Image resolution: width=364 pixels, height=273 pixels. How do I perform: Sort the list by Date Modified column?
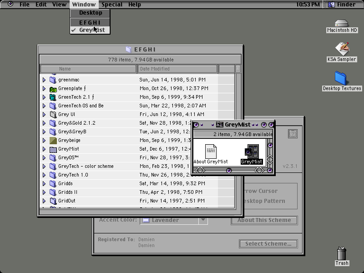point(177,69)
